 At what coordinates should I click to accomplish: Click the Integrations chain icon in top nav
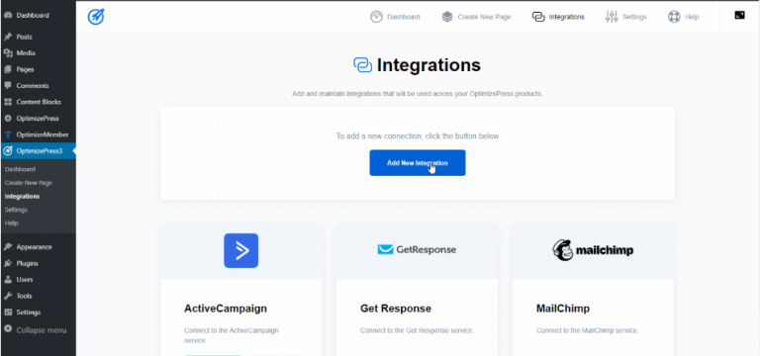click(x=538, y=17)
